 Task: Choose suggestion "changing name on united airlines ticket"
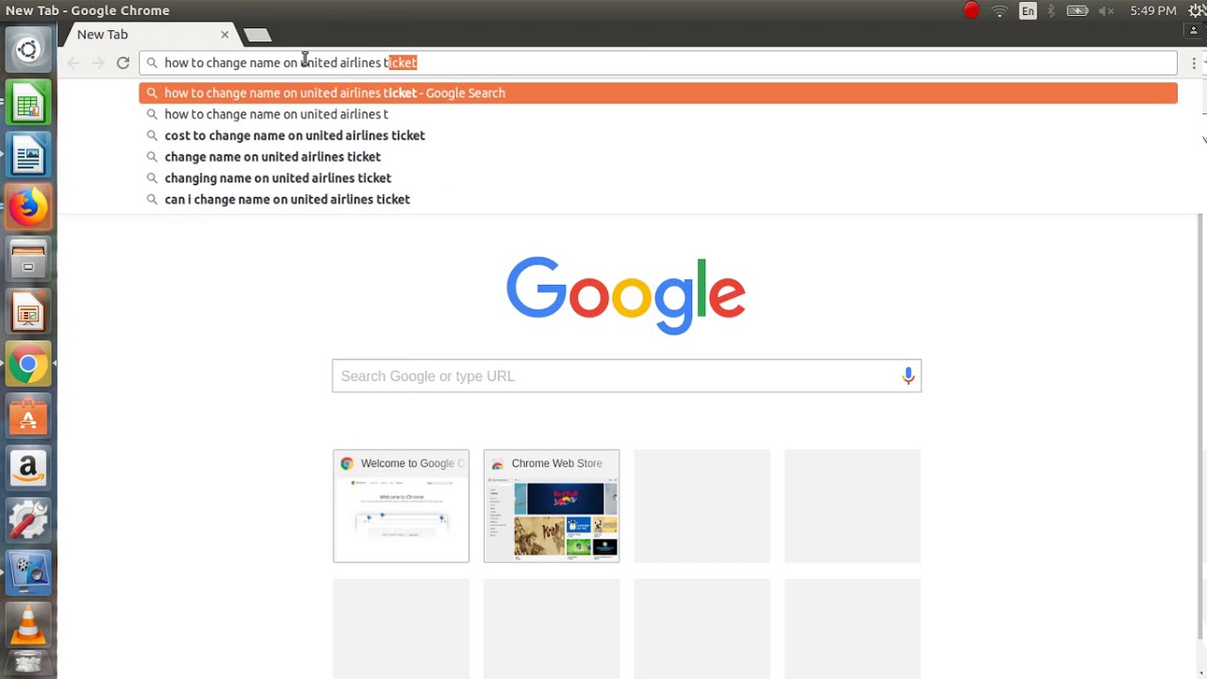coord(658,177)
